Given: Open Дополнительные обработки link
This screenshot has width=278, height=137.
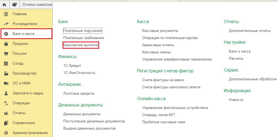Looking at the screenshot, I should (x=253, y=79).
